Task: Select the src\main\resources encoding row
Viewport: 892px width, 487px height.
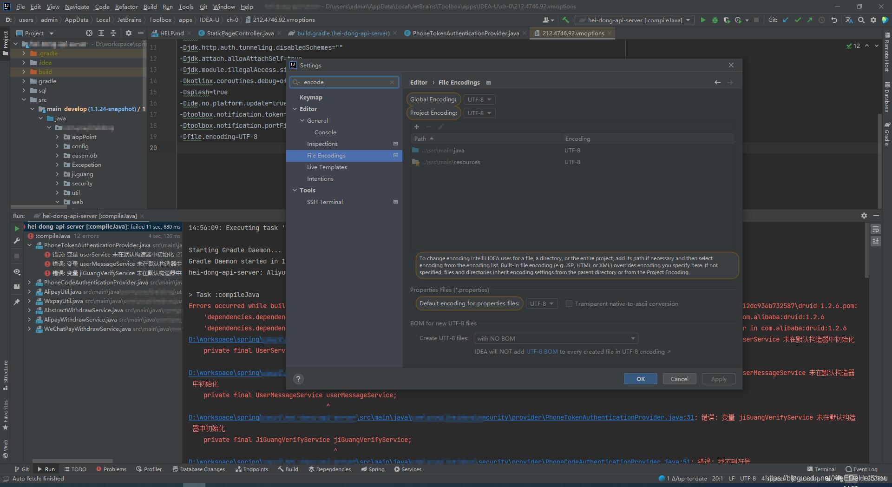Action: tap(572, 162)
